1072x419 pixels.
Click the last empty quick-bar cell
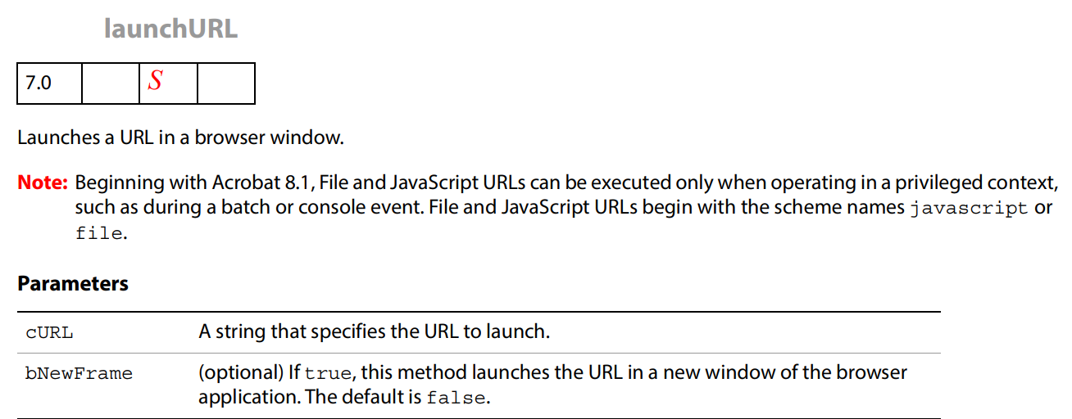226,83
